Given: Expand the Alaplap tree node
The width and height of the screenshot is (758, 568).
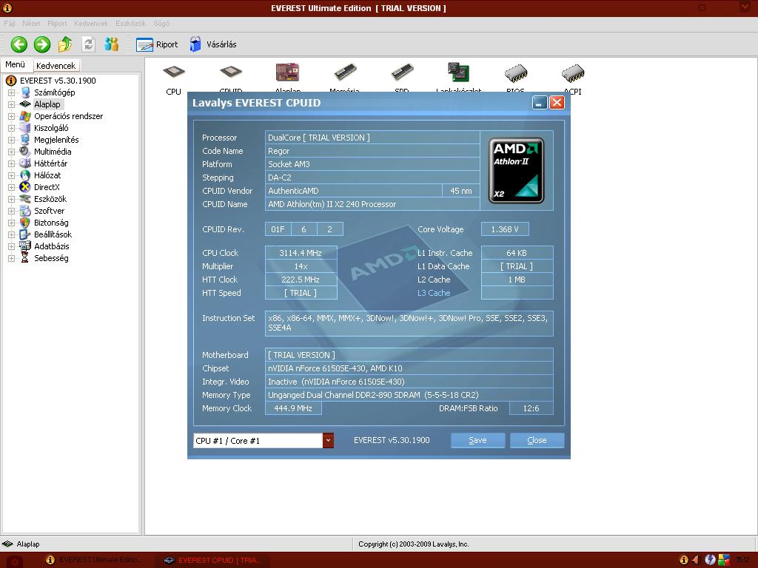Looking at the screenshot, I should point(11,104).
